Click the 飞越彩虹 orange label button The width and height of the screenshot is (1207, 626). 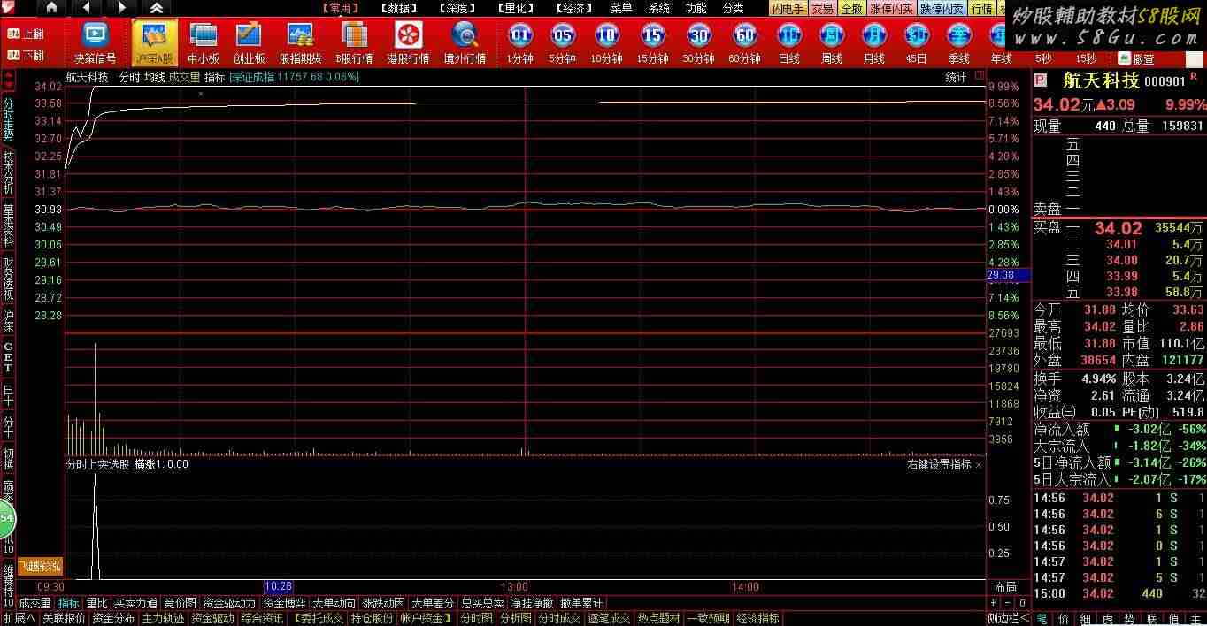[x=41, y=566]
